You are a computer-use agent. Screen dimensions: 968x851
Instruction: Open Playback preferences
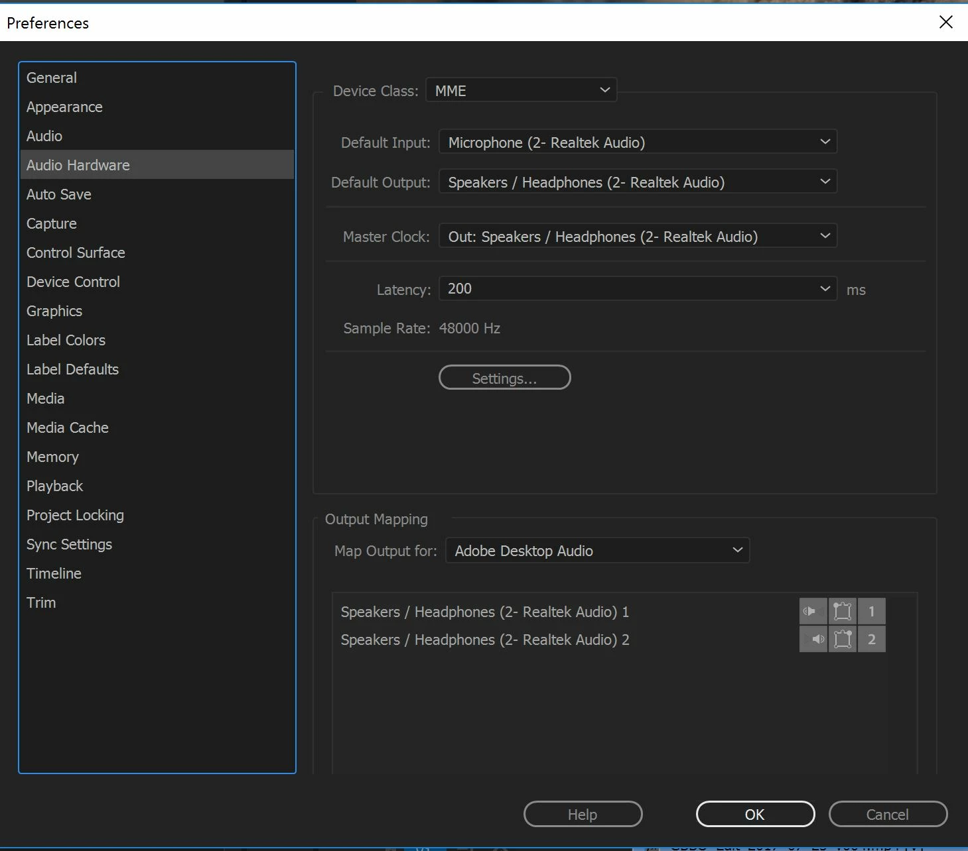[x=157, y=486]
